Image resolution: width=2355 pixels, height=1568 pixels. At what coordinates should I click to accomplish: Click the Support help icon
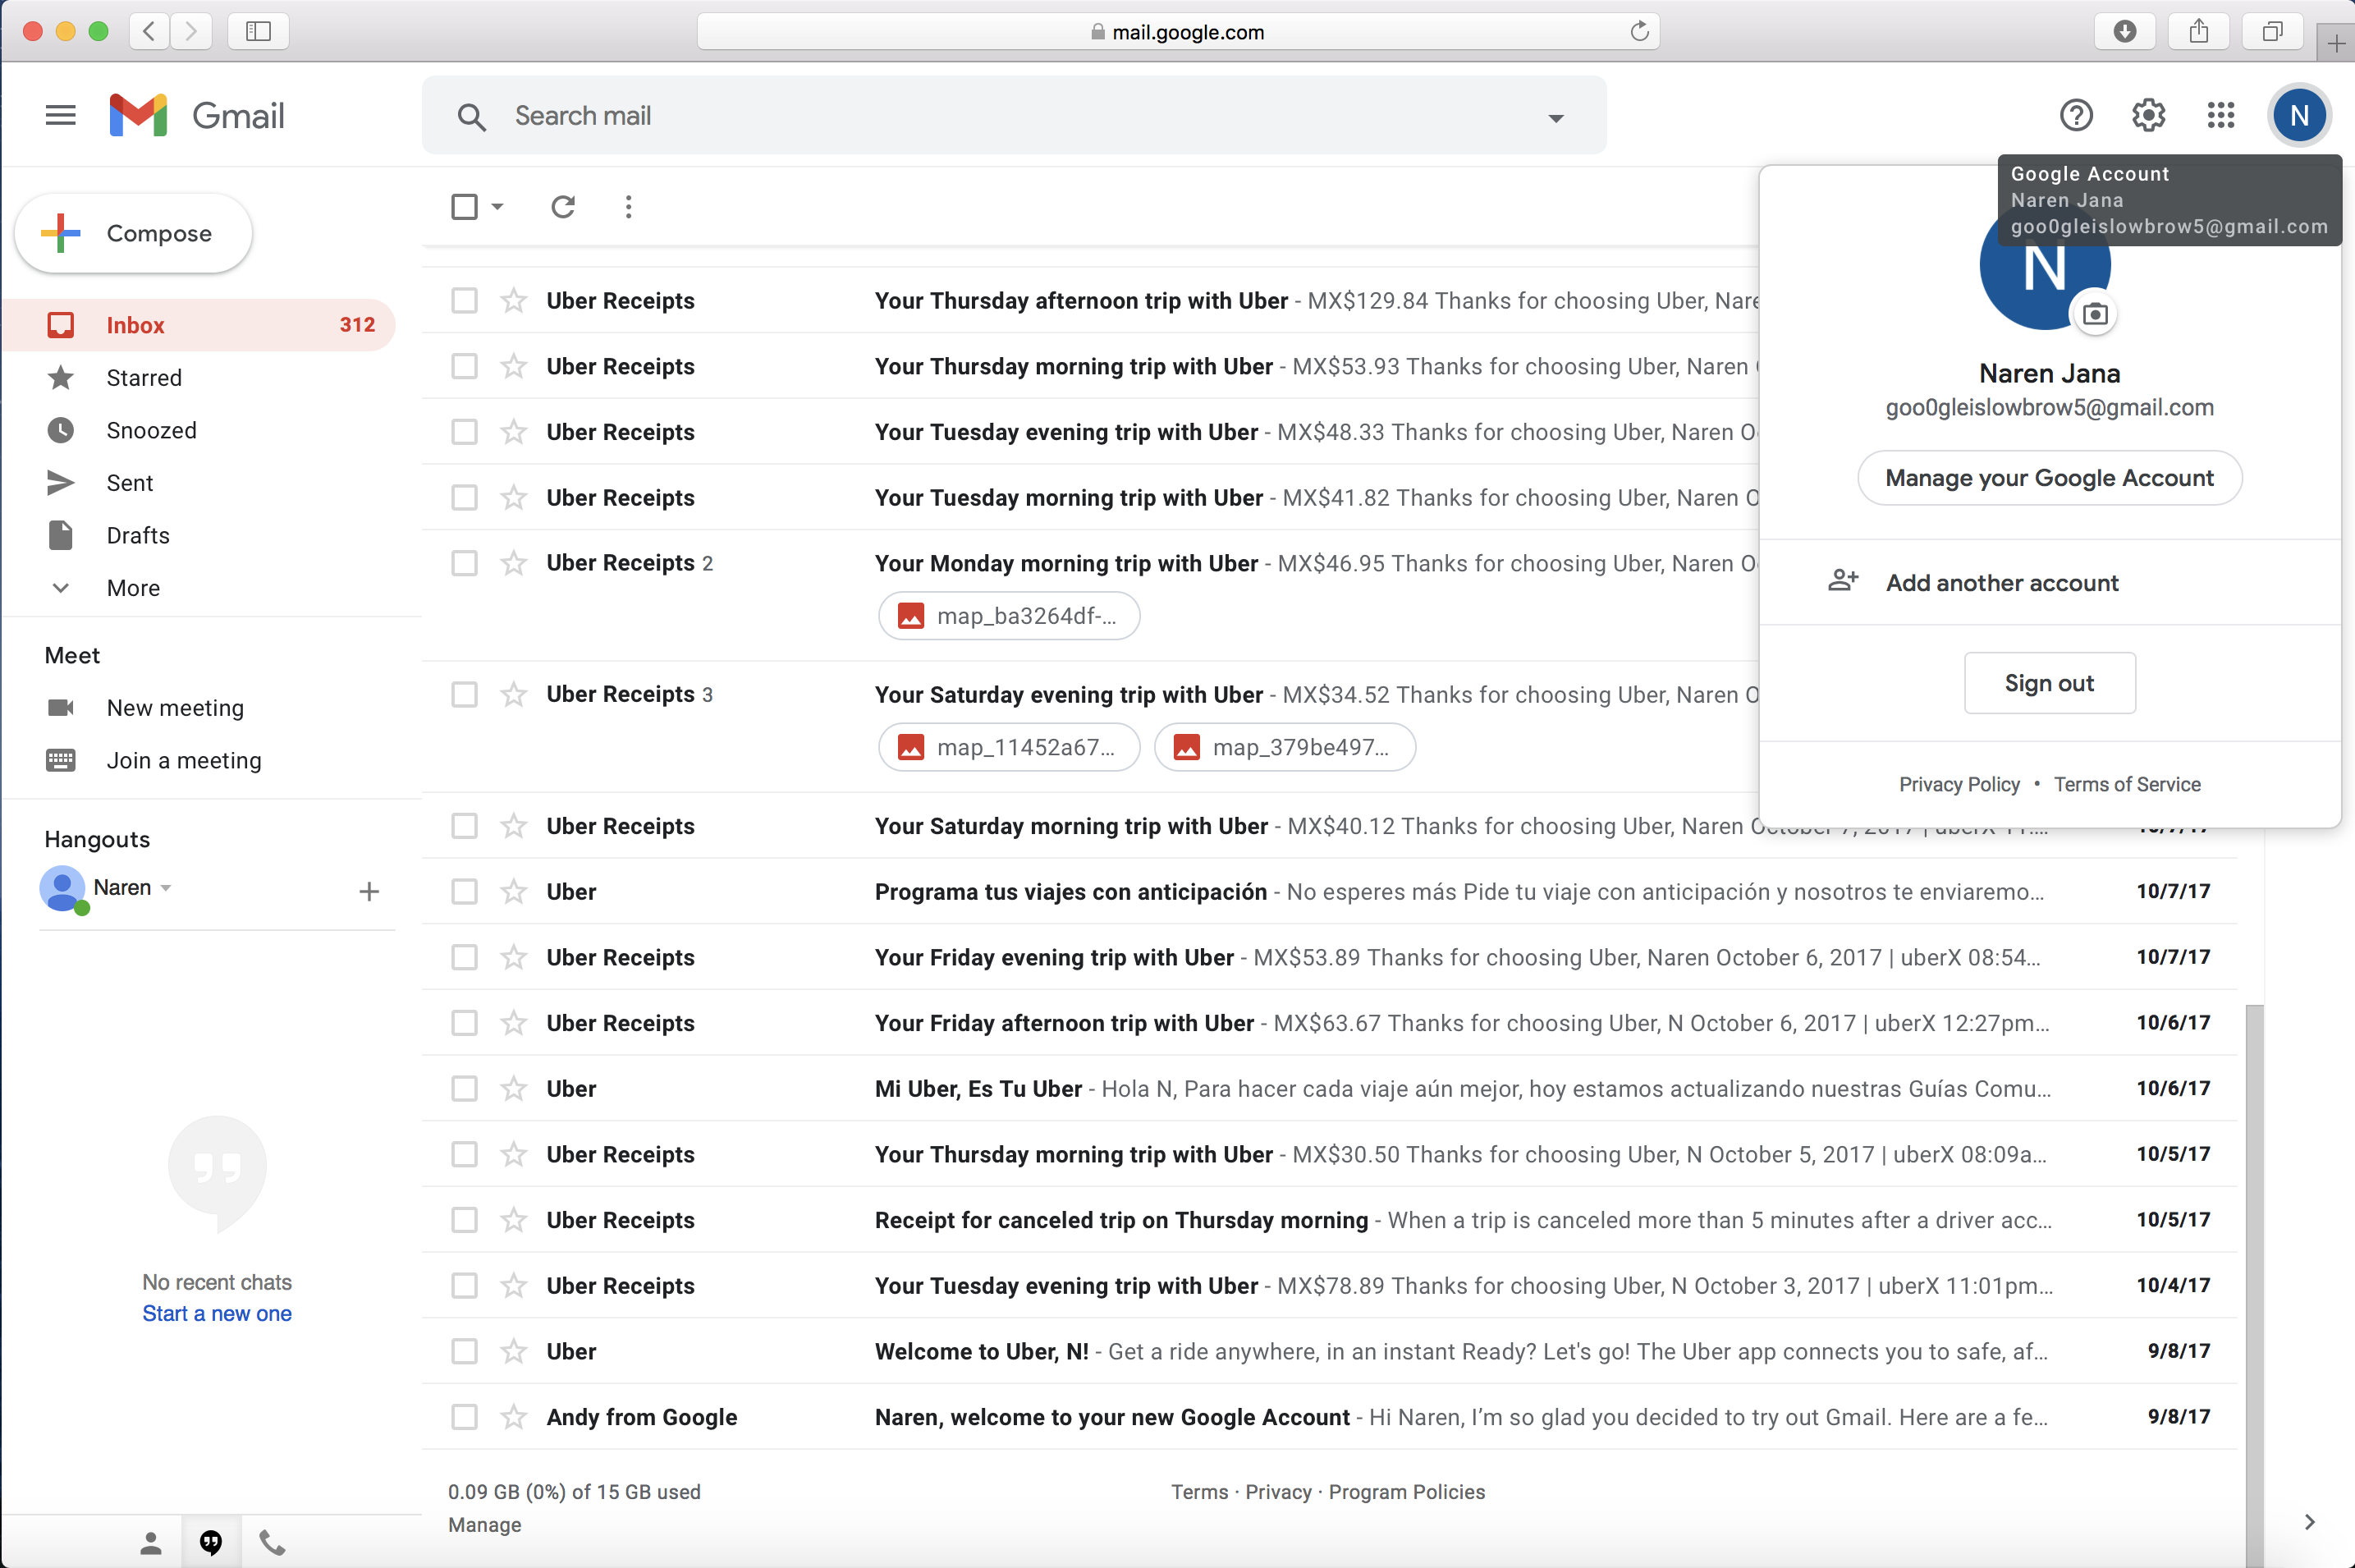[x=2076, y=115]
